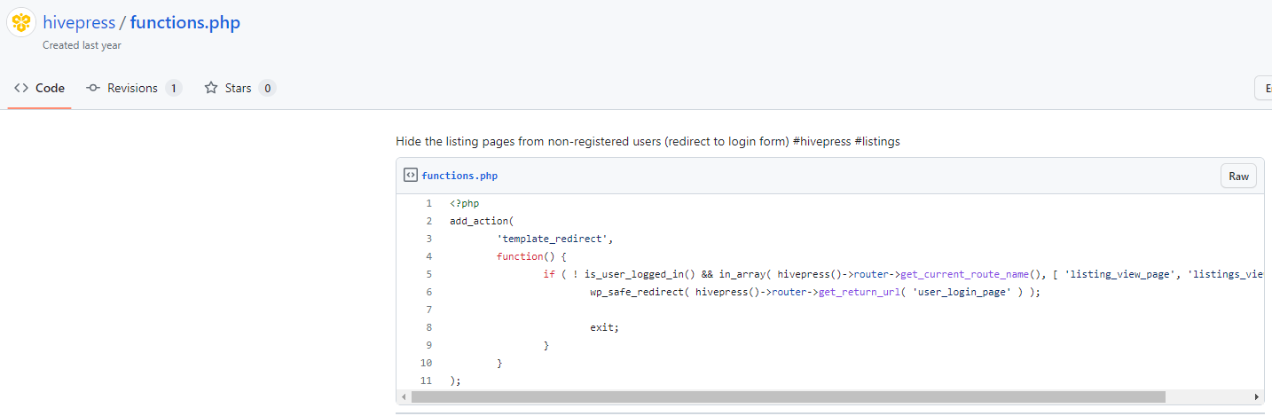Click the 'listing_view_page' string
The height and width of the screenshot is (416, 1272).
pos(1119,274)
